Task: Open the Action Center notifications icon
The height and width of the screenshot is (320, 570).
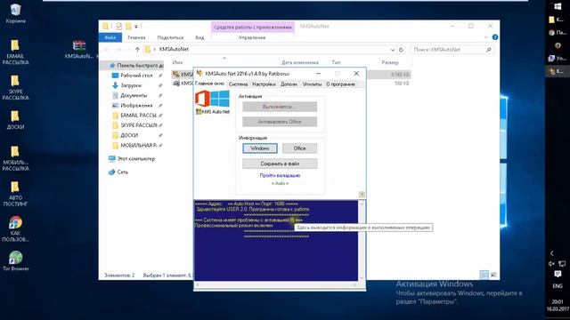Action: coord(558,275)
